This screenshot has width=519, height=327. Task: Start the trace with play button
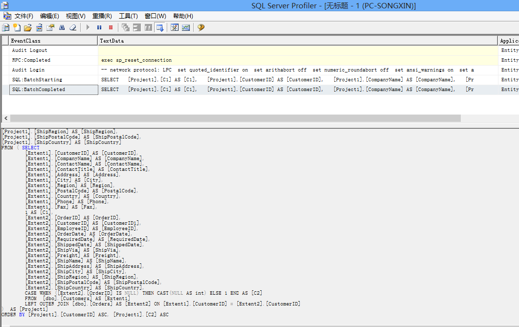tap(88, 27)
